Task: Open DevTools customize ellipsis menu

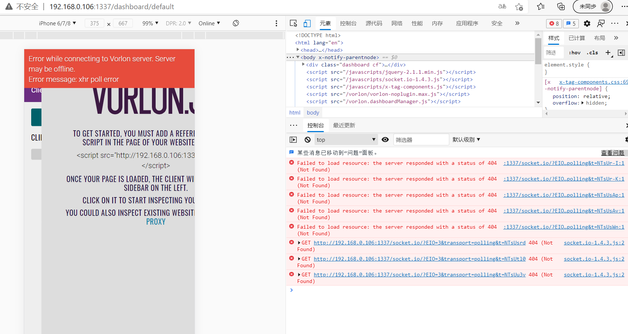Action: click(615, 23)
